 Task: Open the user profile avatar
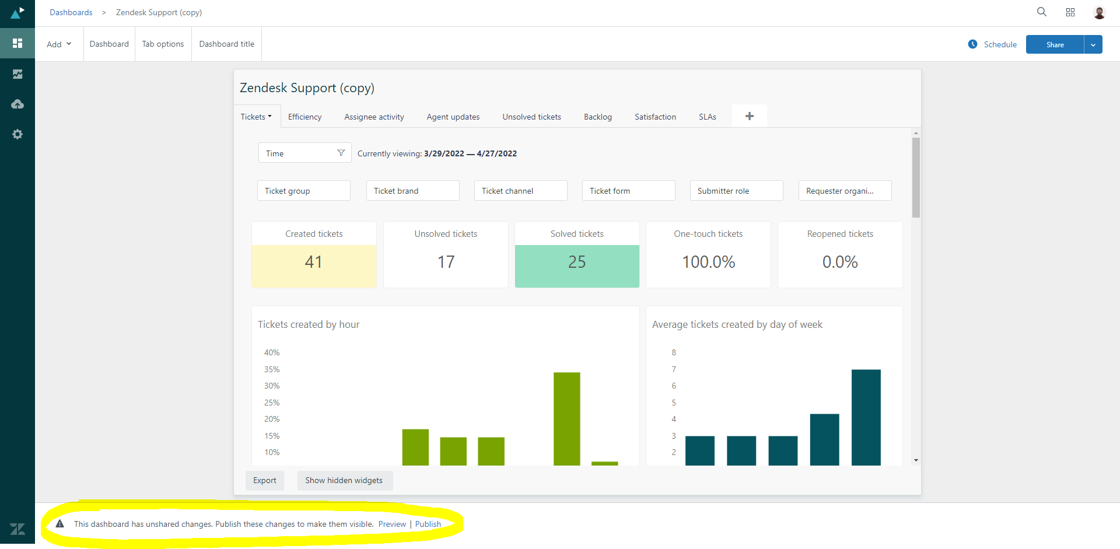pos(1099,13)
